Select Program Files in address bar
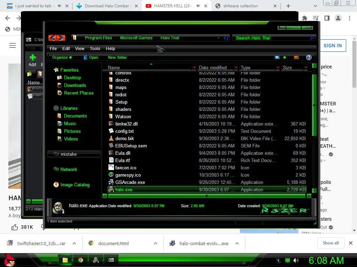This screenshot has height=267, width=357. 98,38
